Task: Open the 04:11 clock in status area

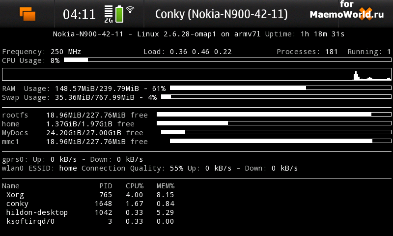Action: pos(79,14)
